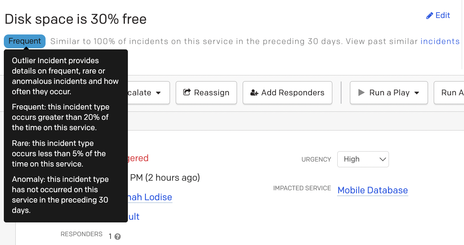Click the blue Frequent outlier badge
The image size is (464, 245).
(25, 41)
